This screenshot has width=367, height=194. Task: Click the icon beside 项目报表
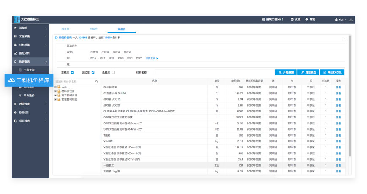coord(16,120)
